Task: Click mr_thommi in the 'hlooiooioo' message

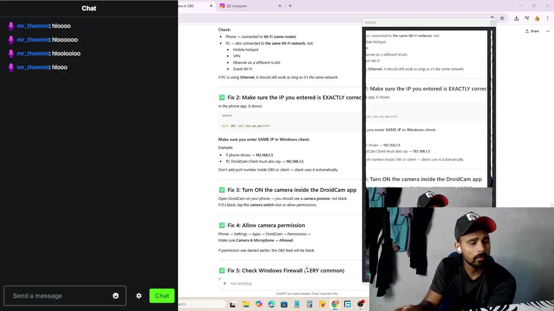Action: pyautogui.click(x=33, y=54)
